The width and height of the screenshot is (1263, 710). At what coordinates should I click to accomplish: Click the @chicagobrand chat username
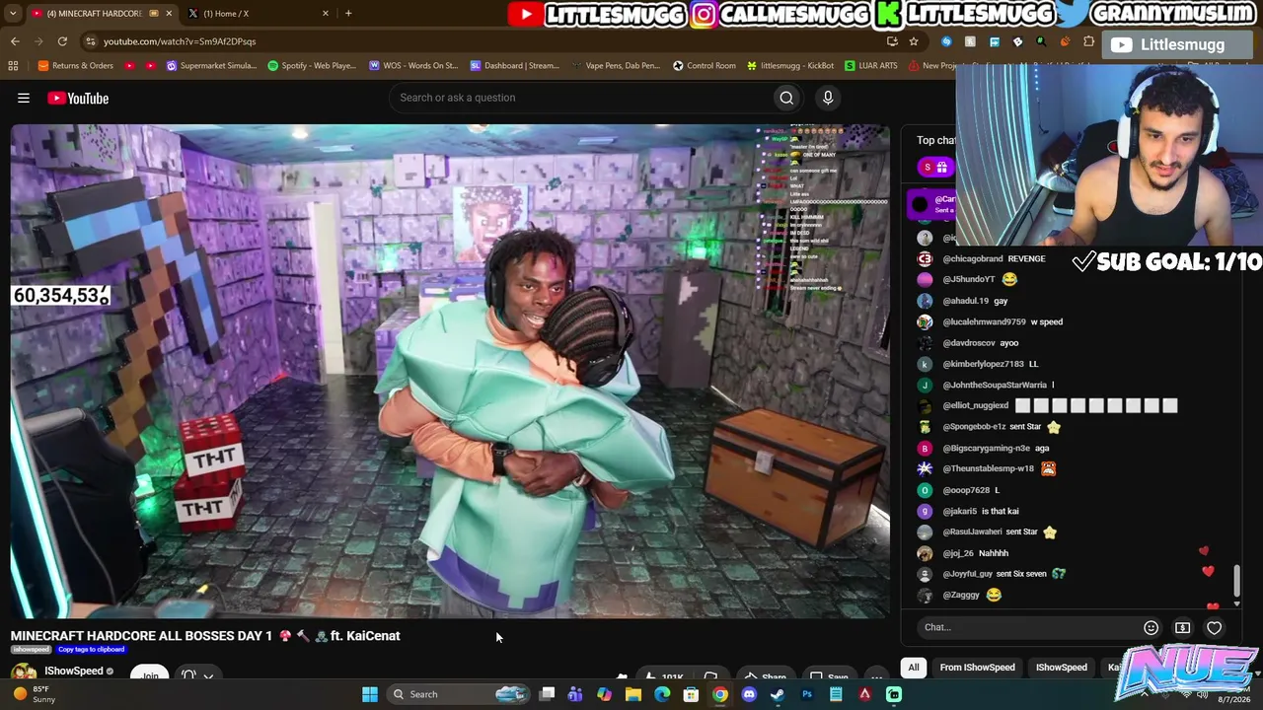point(972,258)
